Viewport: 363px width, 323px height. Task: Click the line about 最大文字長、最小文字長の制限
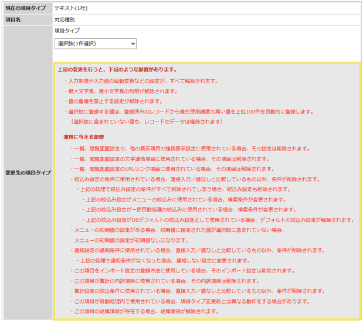[x=121, y=92]
